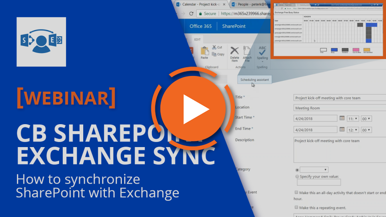The width and height of the screenshot is (386, 217).
Task: Select Specify your own value radio
Action: (297, 176)
